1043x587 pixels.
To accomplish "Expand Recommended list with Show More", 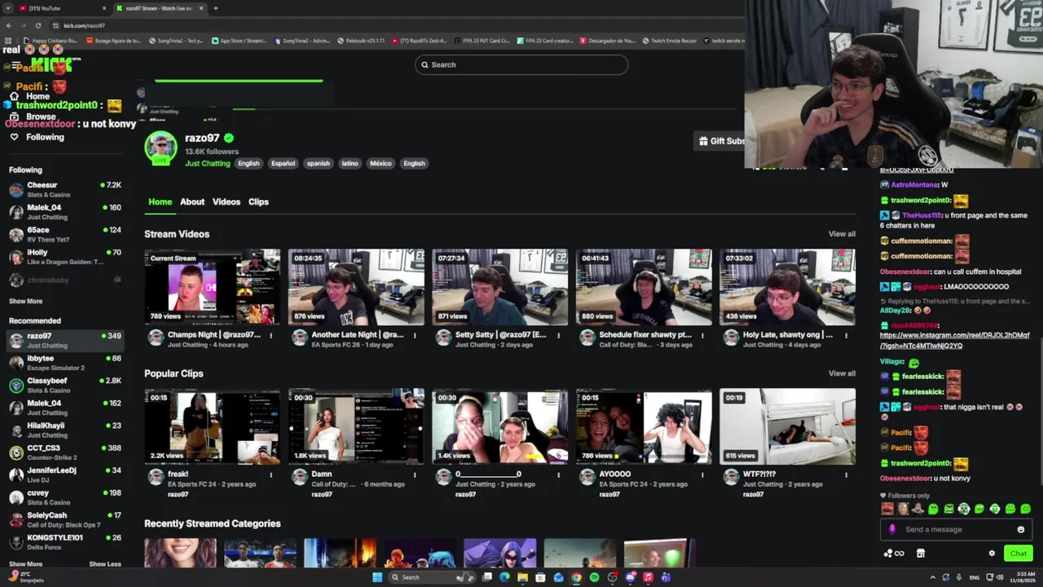I will (x=25, y=563).
